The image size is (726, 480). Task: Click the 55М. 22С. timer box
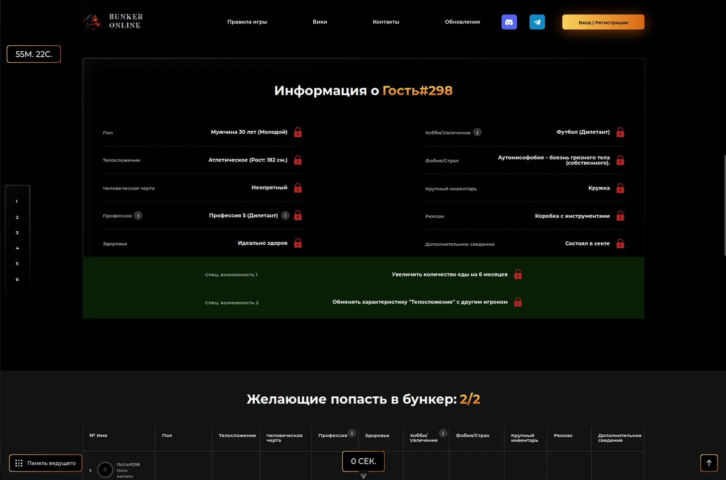[34, 54]
